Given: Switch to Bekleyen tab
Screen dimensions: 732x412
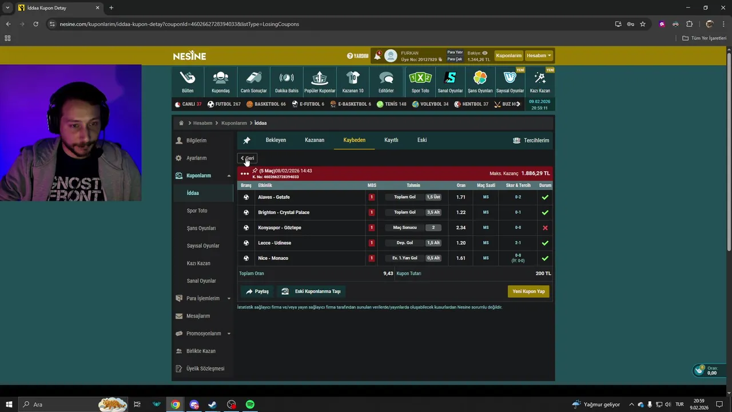Looking at the screenshot, I should (x=276, y=140).
